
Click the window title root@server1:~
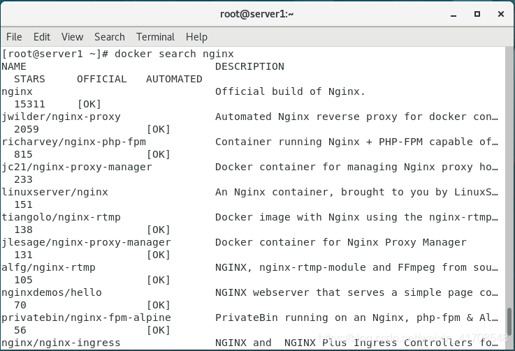pyautogui.click(x=257, y=14)
